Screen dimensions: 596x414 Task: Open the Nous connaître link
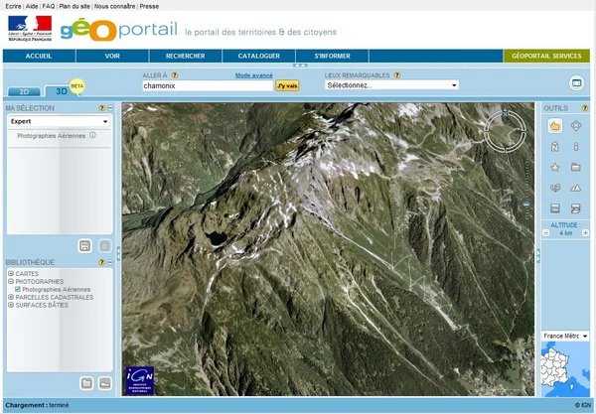coord(115,6)
